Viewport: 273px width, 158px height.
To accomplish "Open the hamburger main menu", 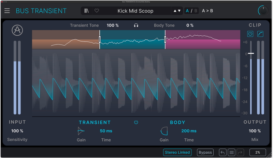I will point(7,11).
